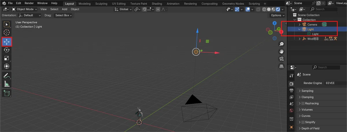Viewport: 347px width, 132px height.
Task: Open the Render menu
Action: click(x=29, y=3)
